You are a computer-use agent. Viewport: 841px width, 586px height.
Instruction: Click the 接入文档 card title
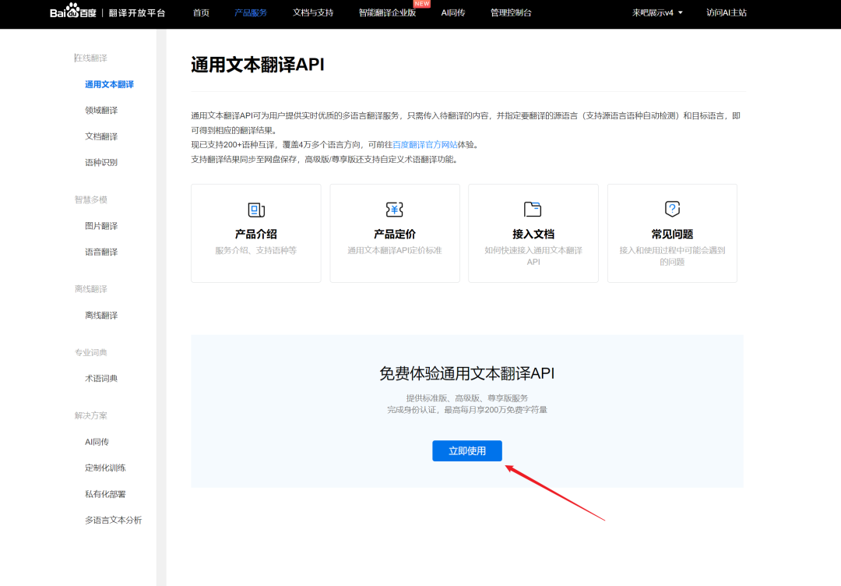[x=533, y=234]
